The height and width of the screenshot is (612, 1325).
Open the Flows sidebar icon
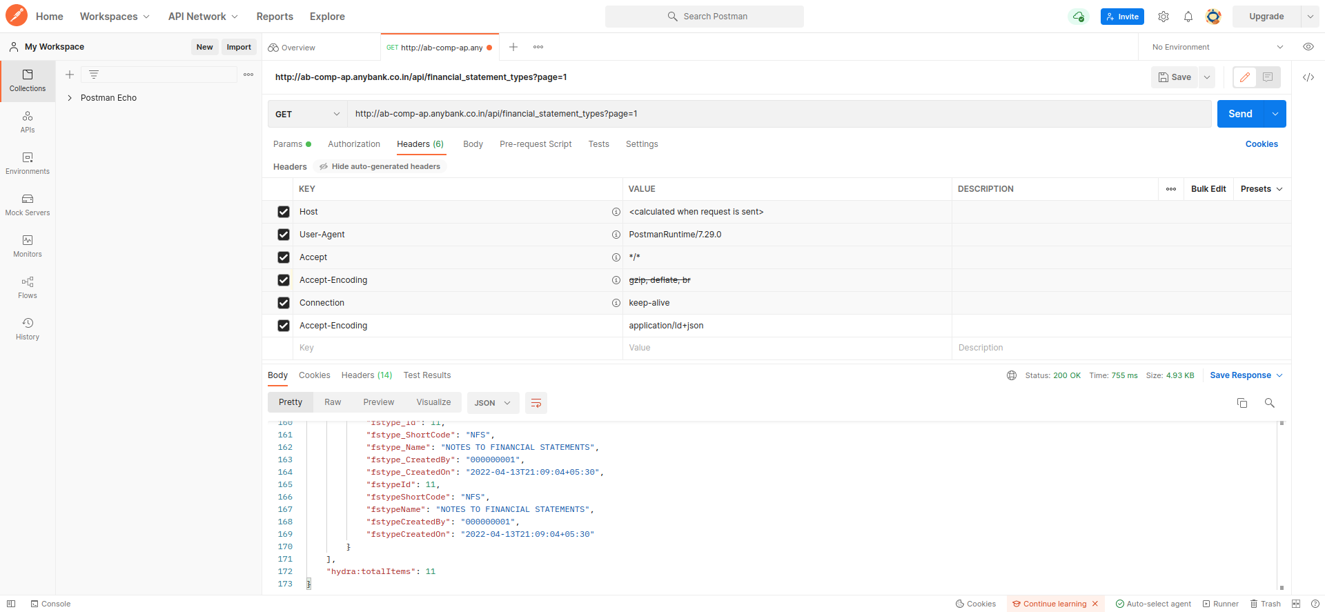pyautogui.click(x=28, y=287)
